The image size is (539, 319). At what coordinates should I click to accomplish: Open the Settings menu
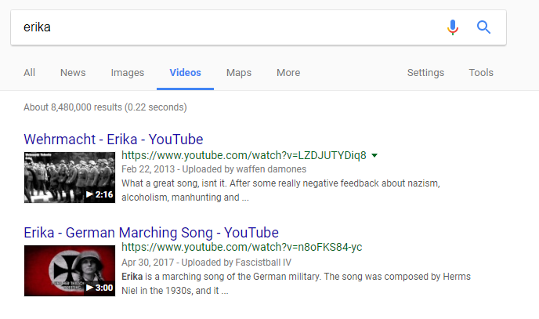click(x=425, y=73)
